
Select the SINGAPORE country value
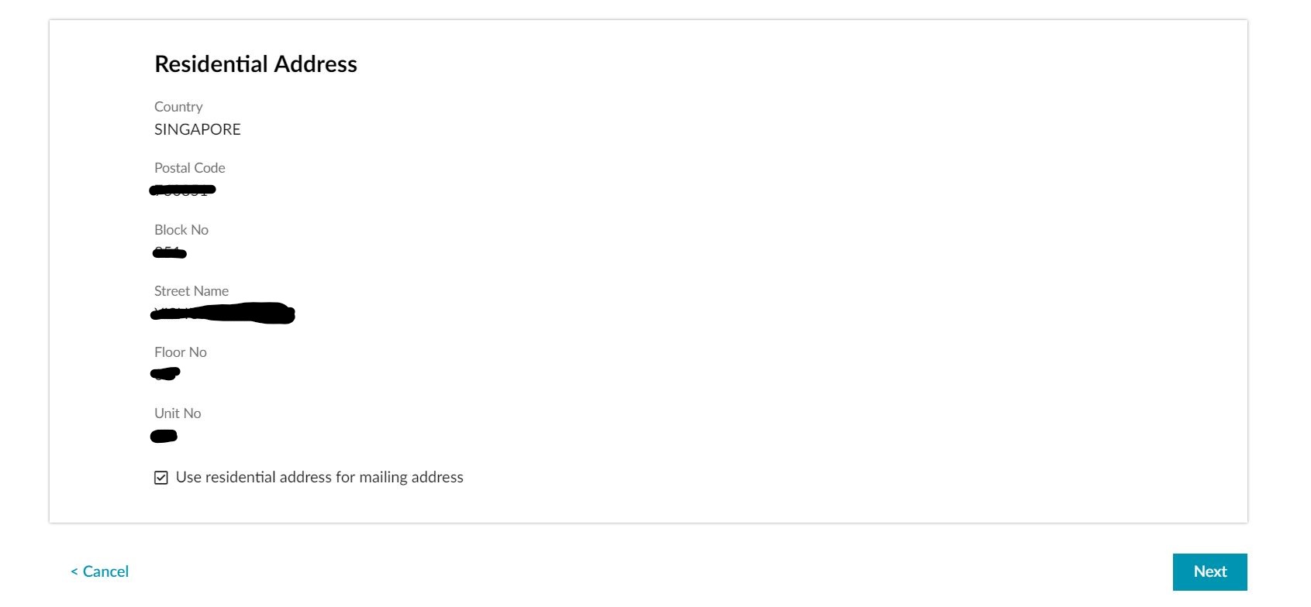198,129
